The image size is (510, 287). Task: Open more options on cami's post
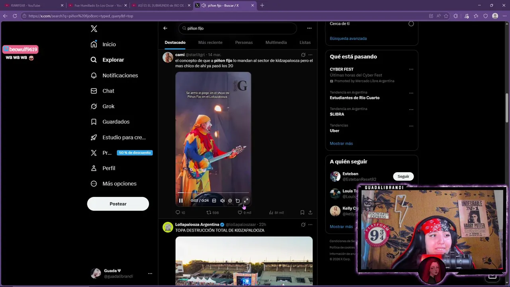tap(310, 55)
